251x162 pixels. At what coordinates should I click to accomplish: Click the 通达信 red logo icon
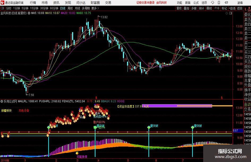[x=2, y=3]
